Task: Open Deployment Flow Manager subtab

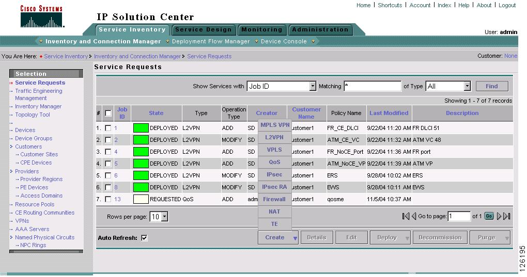Action: point(211,41)
